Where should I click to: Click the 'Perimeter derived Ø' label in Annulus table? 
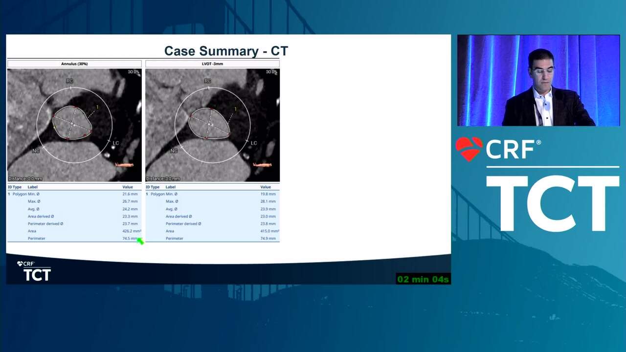point(45,223)
